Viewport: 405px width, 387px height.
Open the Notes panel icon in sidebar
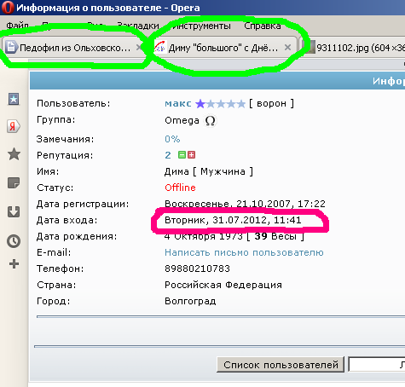(x=14, y=182)
